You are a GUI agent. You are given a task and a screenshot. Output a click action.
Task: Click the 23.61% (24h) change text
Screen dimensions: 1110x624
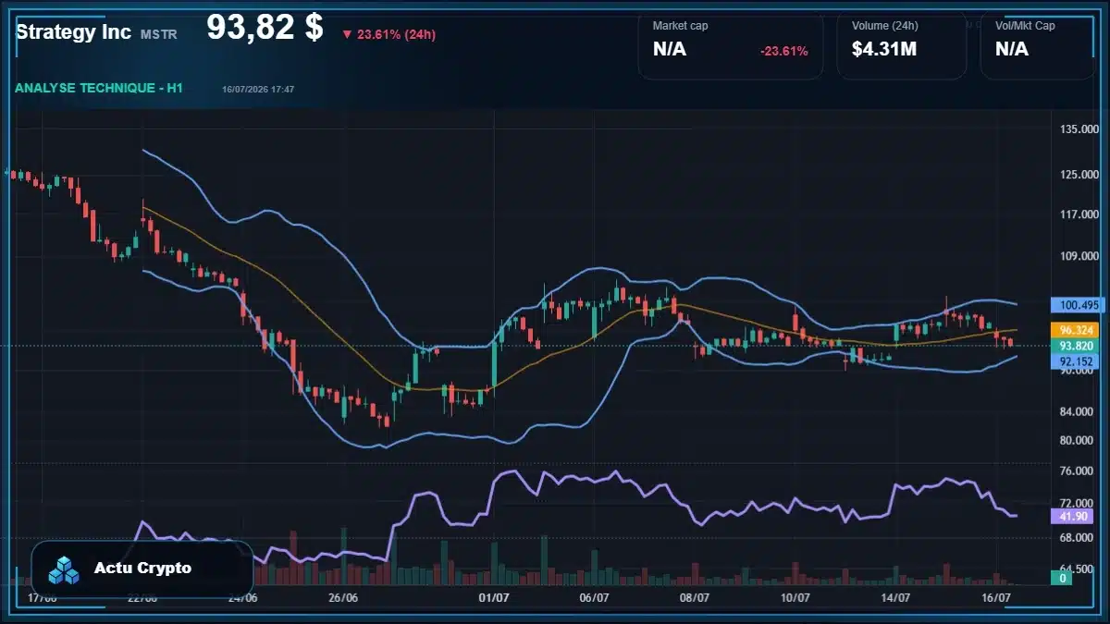396,34
